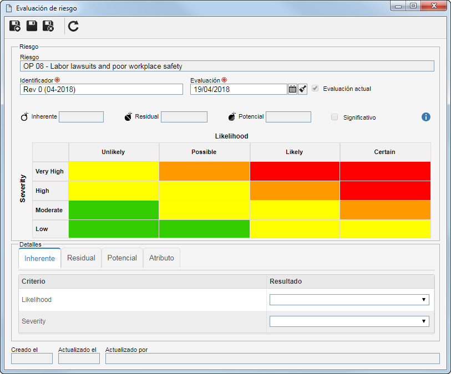Switch to the Residual tab

tap(81, 258)
